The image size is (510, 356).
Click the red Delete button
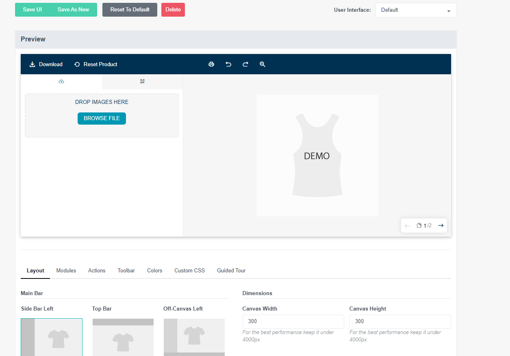point(173,10)
